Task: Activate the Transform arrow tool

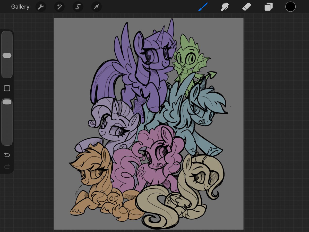Action: (96, 7)
